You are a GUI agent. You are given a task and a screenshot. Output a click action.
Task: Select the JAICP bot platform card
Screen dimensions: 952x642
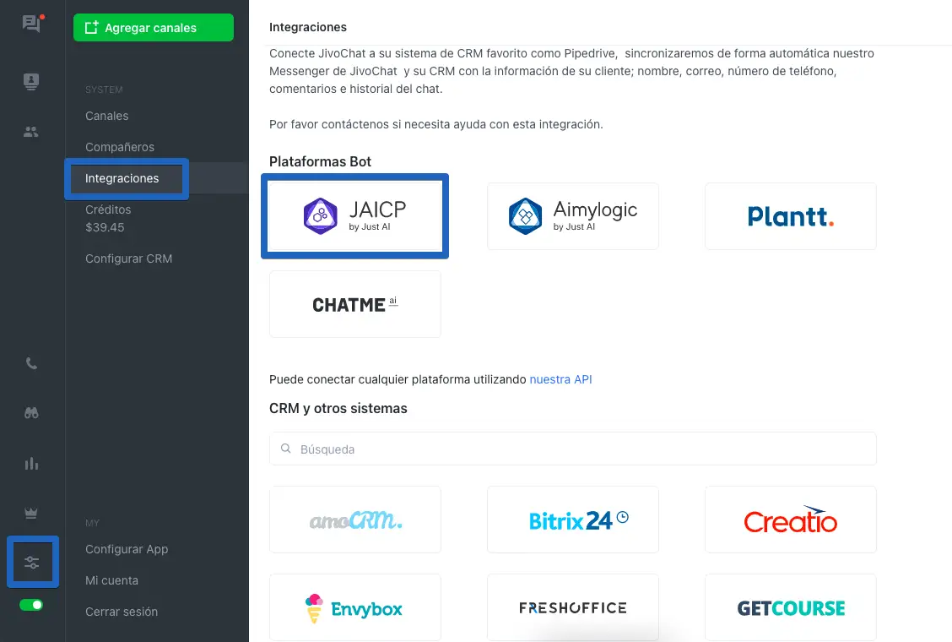pyautogui.click(x=354, y=215)
